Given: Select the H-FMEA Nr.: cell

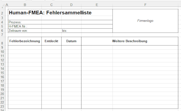Looking at the screenshot, I should (60, 27).
